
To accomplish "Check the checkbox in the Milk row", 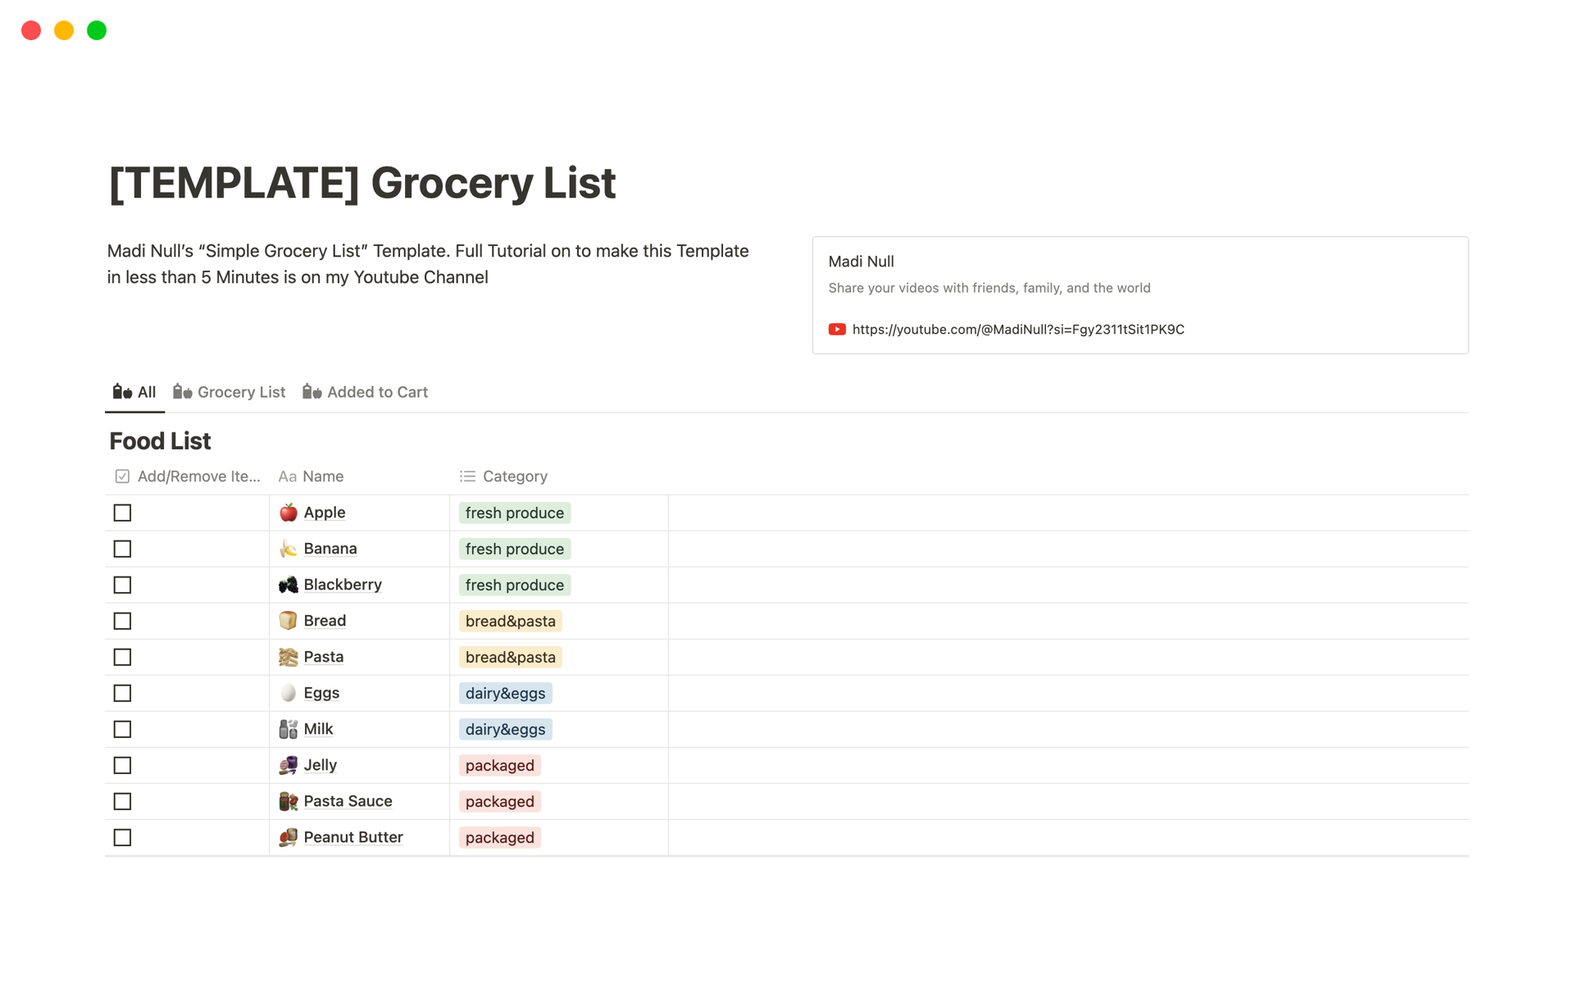I will point(122,729).
